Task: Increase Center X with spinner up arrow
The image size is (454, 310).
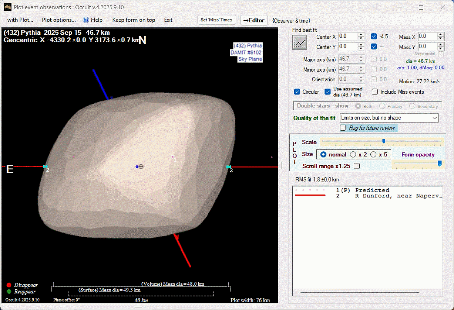Action: (361, 35)
